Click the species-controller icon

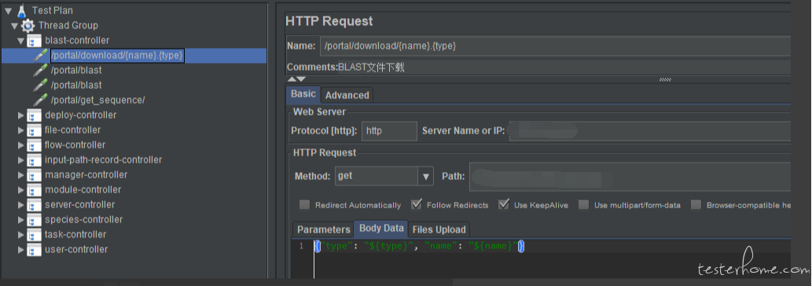(34, 220)
